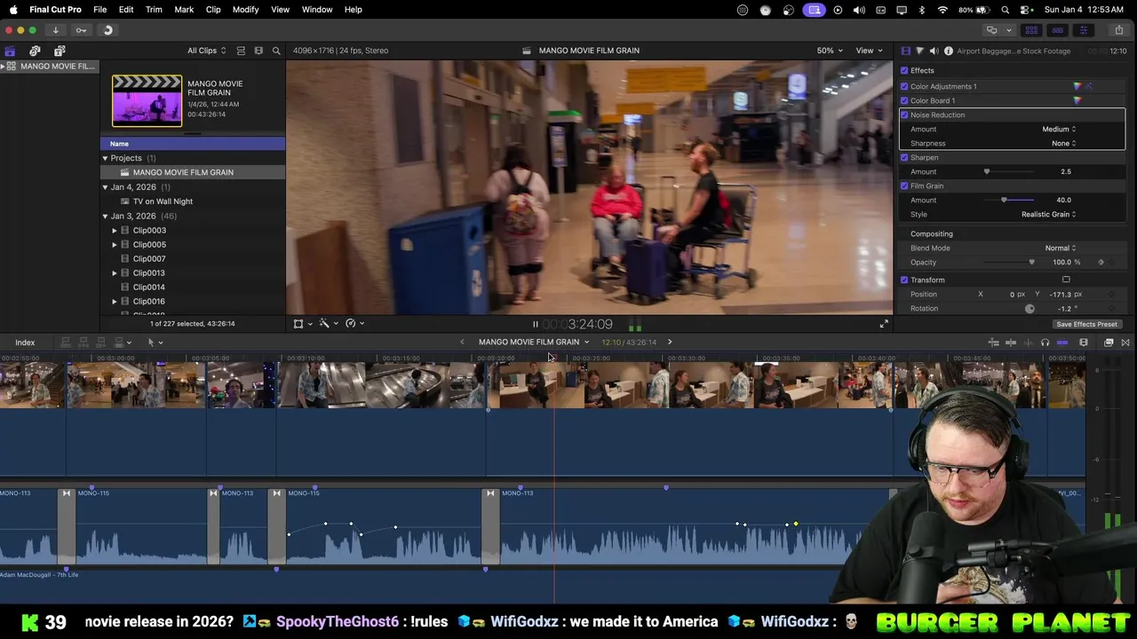1137x639 pixels.
Task: Show background tasks progress icon
Action: coord(108,30)
